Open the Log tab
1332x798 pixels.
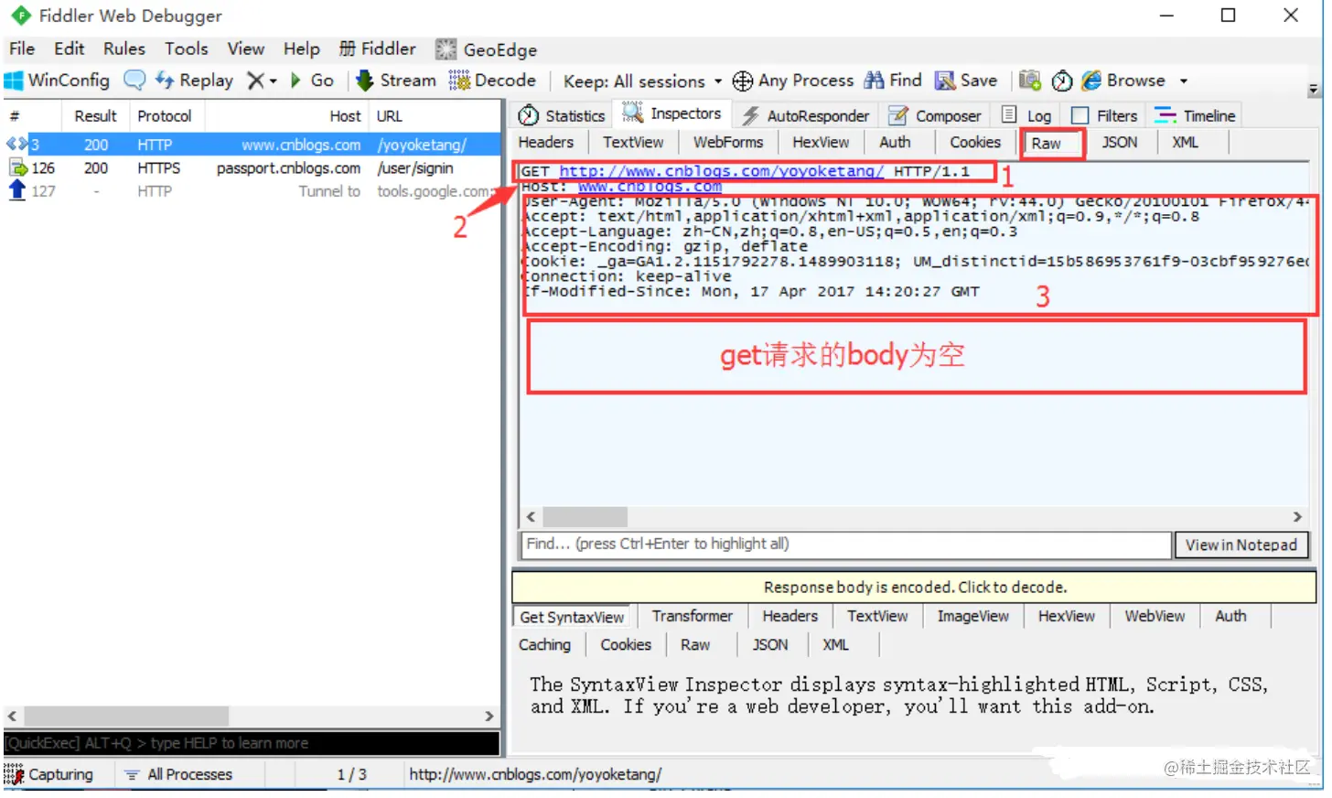coord(1026,115)
